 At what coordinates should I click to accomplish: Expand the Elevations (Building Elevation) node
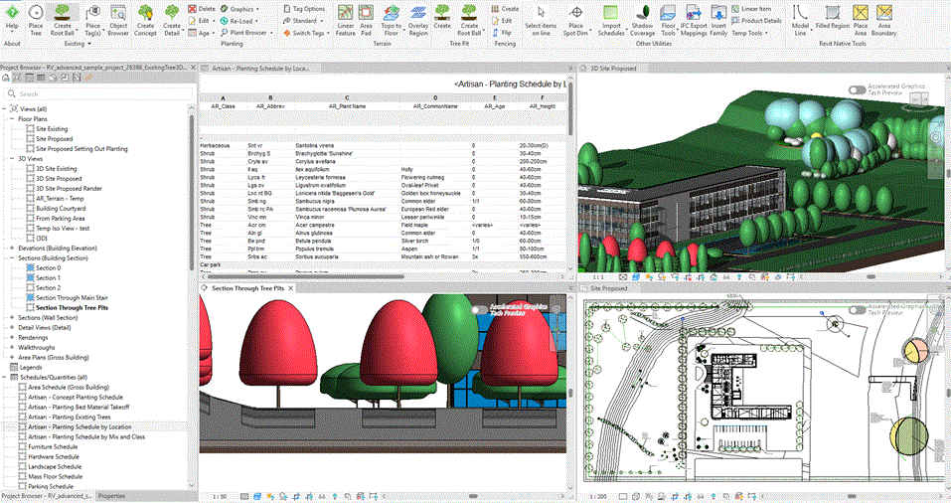click(12, 248)
